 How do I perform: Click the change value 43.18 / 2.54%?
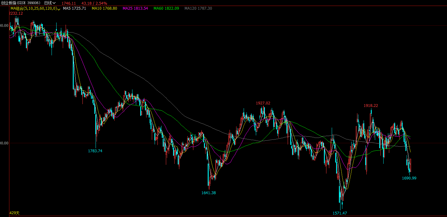point(94,3)
